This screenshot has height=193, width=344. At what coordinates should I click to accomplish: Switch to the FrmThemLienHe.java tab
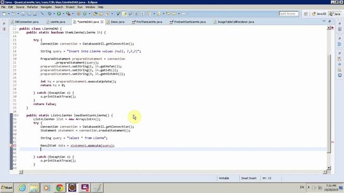coord(147,22)
